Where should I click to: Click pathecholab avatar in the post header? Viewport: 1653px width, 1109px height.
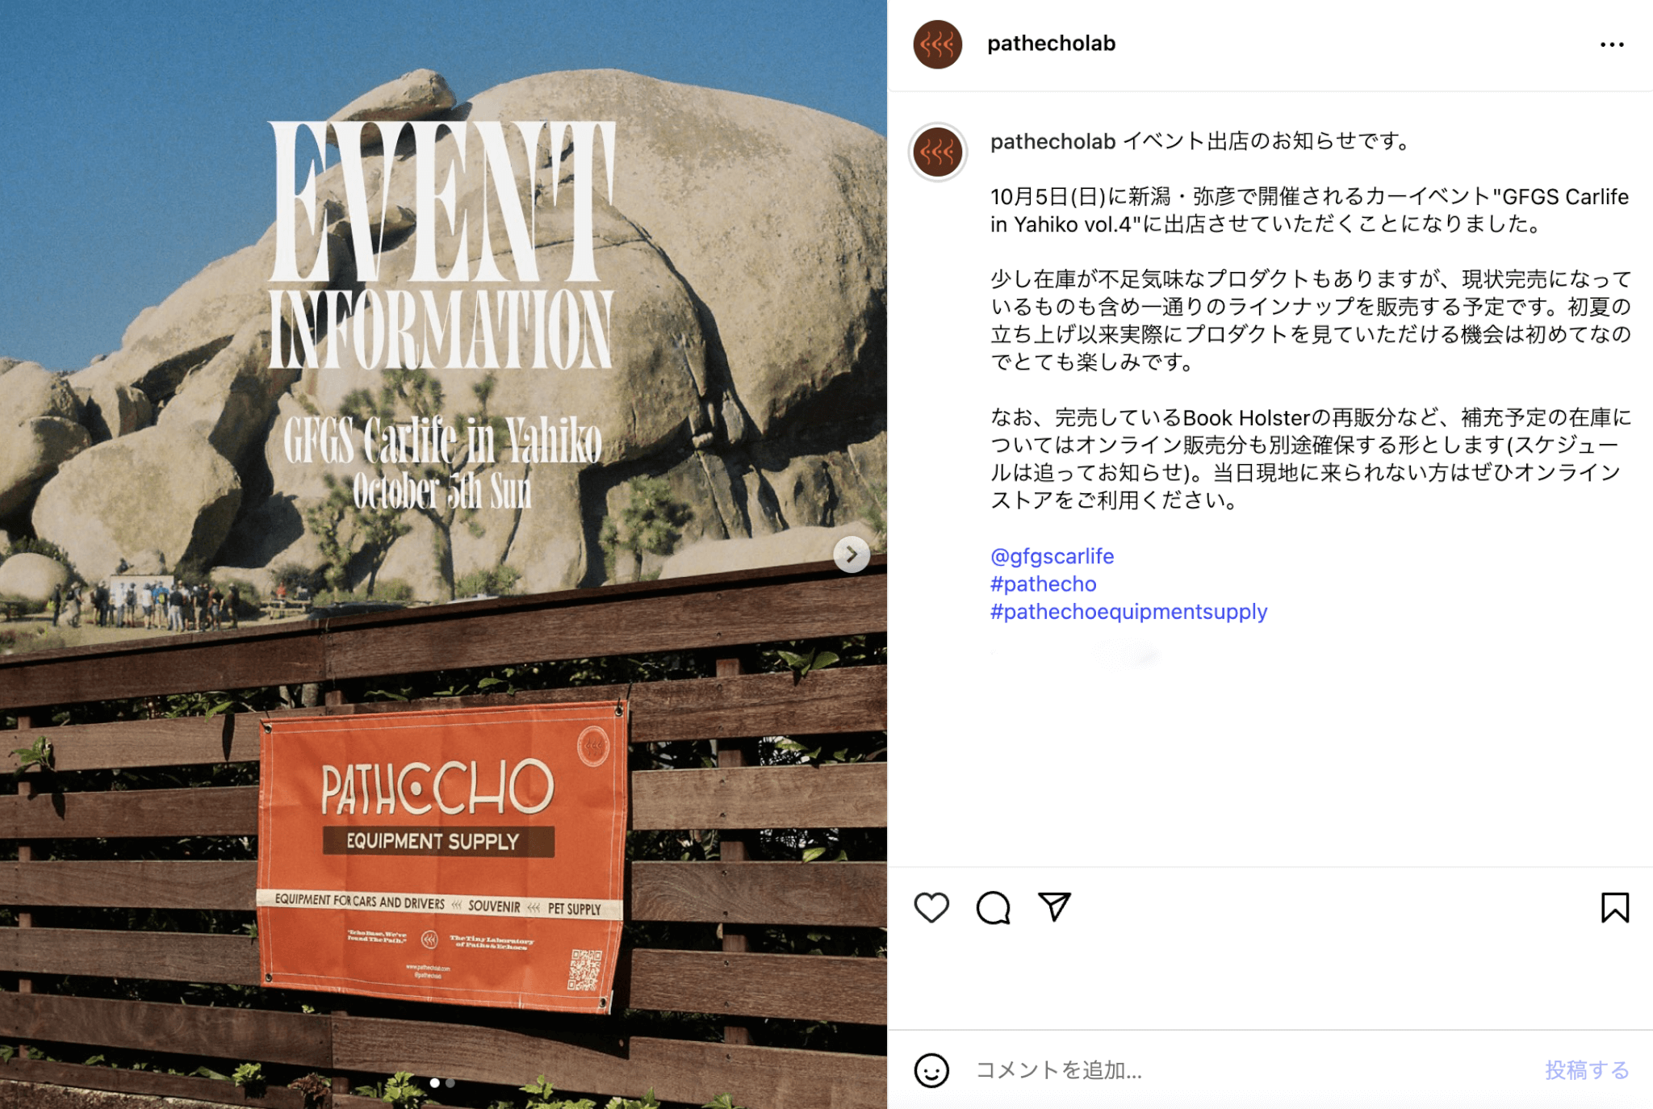[x=937, y=44]
